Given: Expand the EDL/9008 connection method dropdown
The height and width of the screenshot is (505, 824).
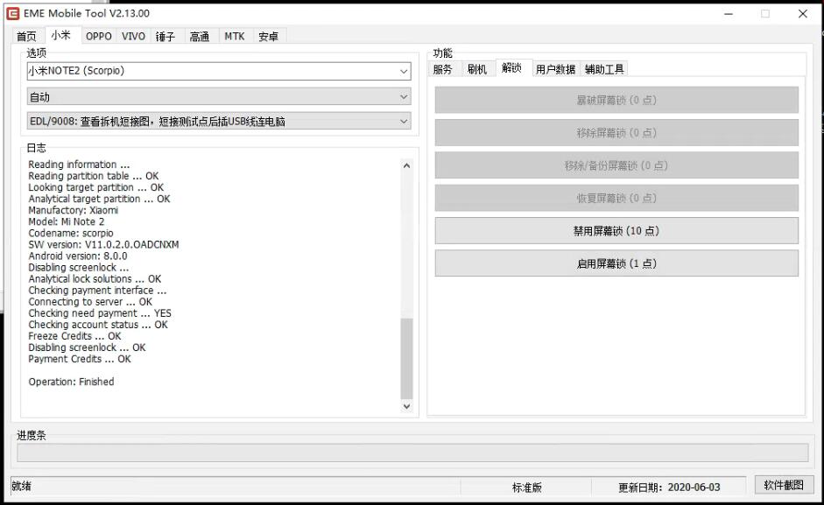Looking at the screenshot, I should (x=219, y=122).
